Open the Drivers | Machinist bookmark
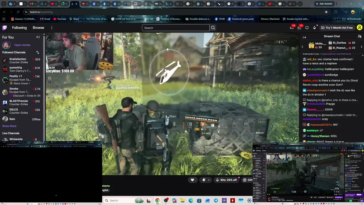 270,19
